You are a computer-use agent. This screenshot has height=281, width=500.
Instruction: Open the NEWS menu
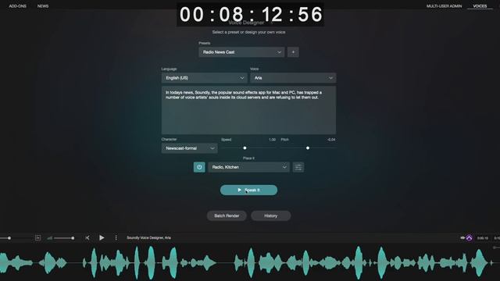point(43,6)
